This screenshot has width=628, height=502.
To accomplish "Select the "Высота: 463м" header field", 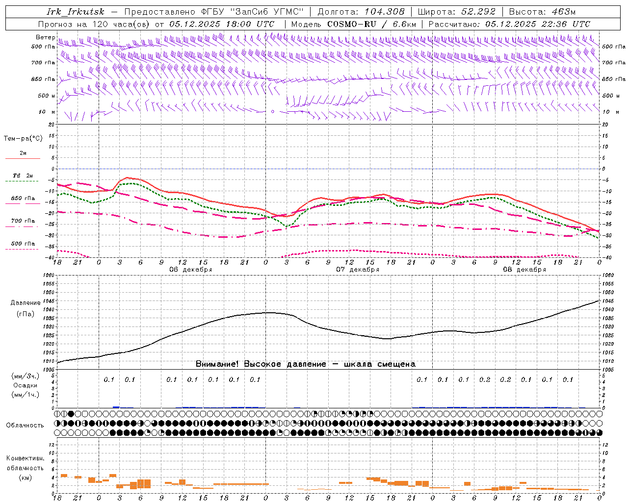I will [542, 12].
